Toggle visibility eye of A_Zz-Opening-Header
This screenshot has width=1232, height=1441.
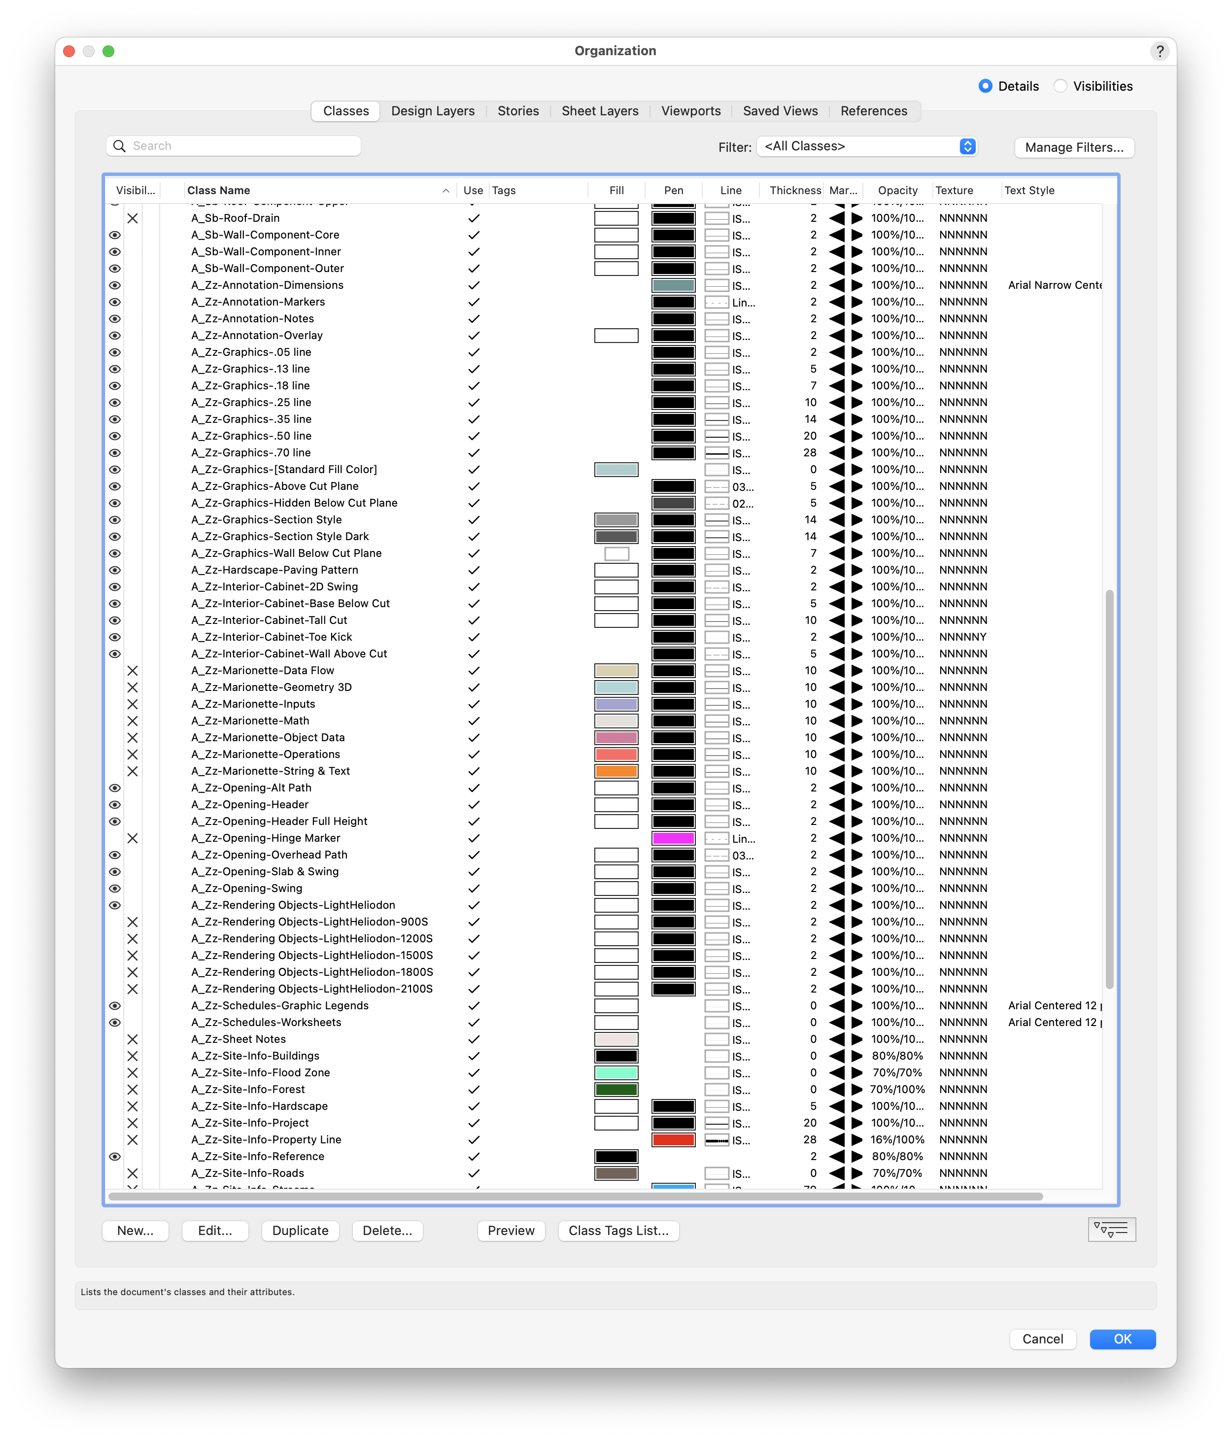point(115,805)
